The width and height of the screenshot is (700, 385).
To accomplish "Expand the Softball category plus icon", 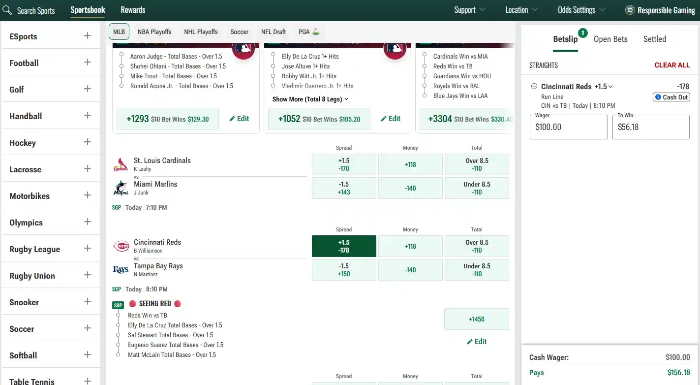I will pyautogui.click(x=88, y=354).
